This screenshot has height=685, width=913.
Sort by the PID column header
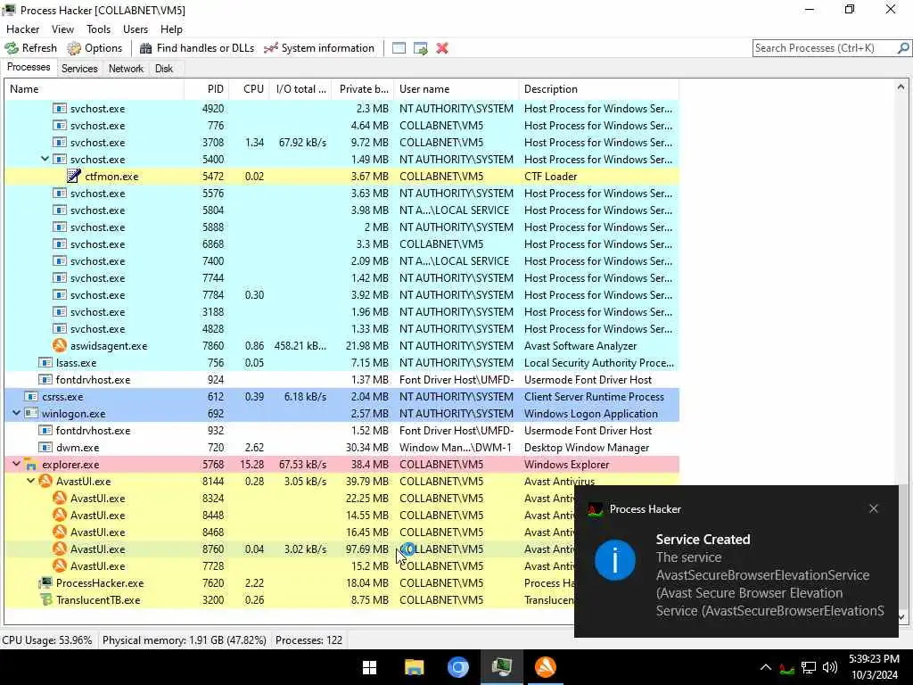pyautogui.click(x=206, y=89)
